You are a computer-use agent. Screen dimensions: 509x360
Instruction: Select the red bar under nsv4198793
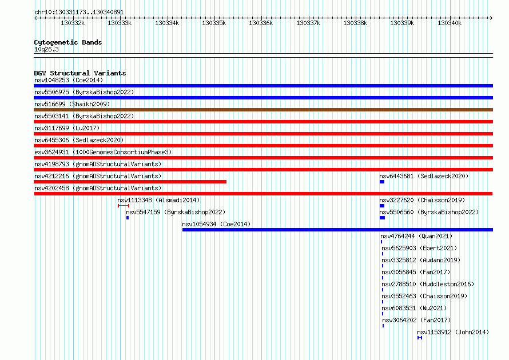[x=263, y=170]
